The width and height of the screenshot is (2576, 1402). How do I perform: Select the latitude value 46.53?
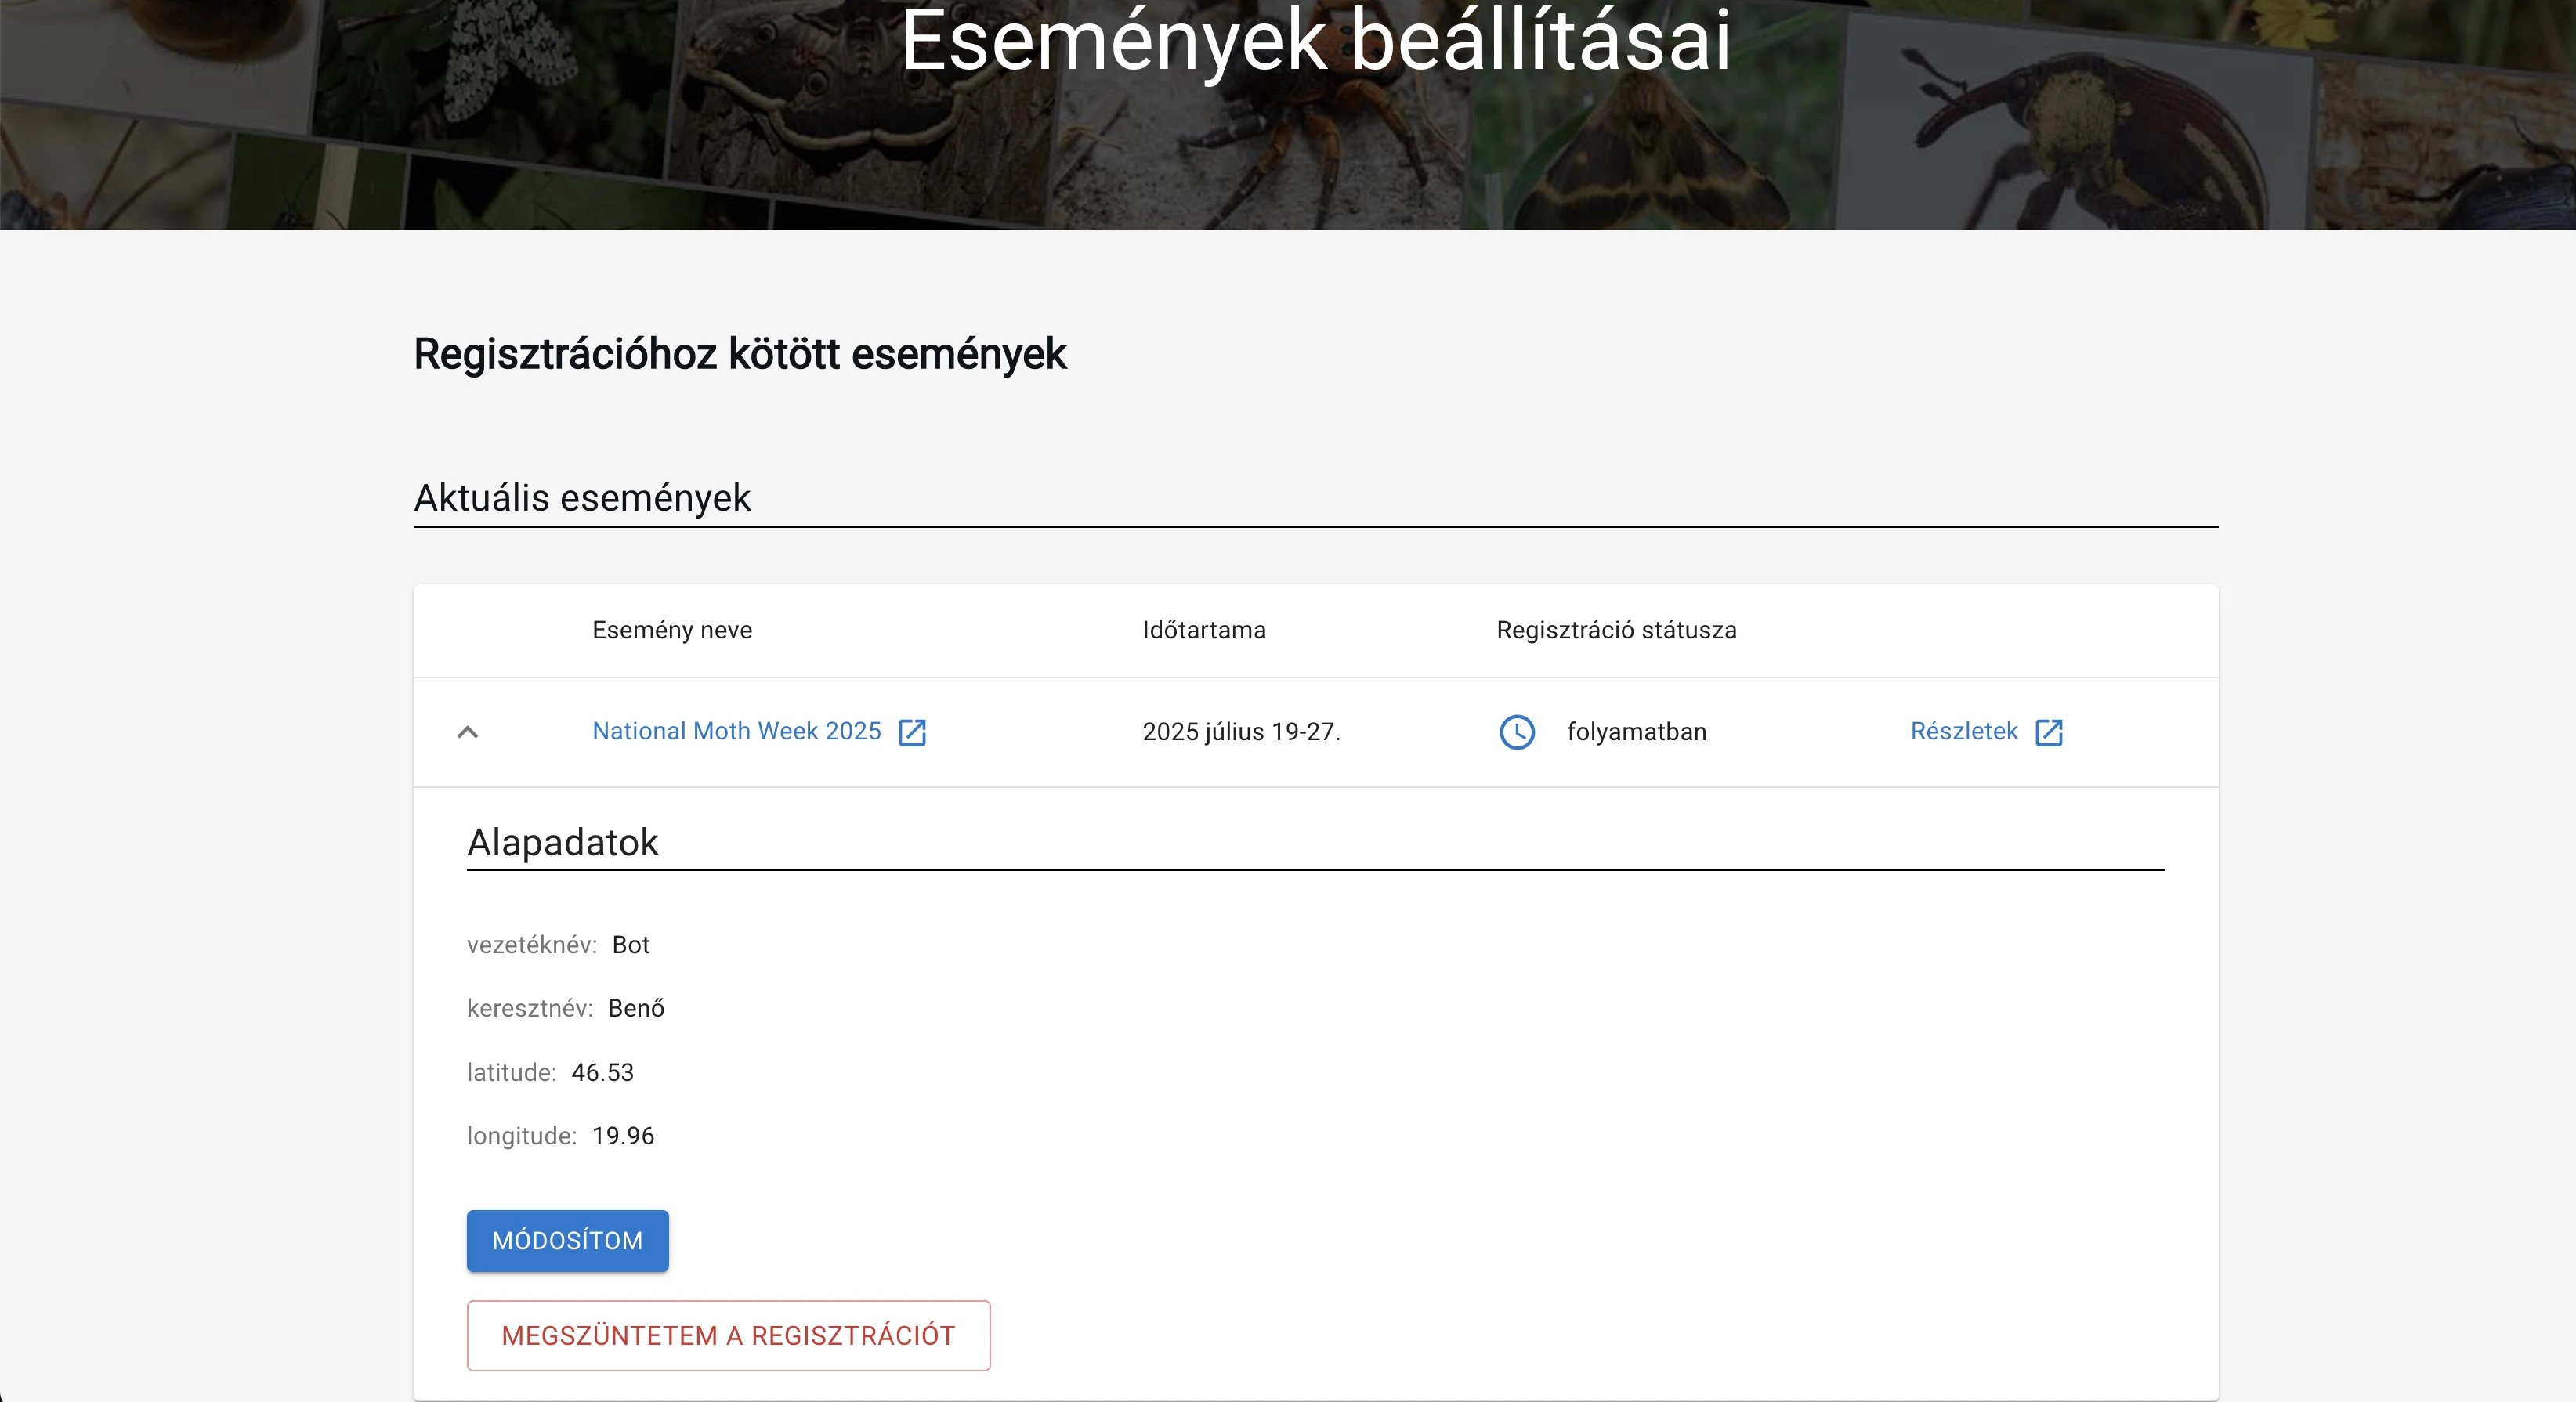[601, 1072]
